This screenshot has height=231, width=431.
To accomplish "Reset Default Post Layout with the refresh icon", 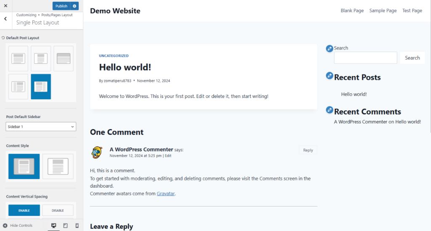I will point(3,38).
